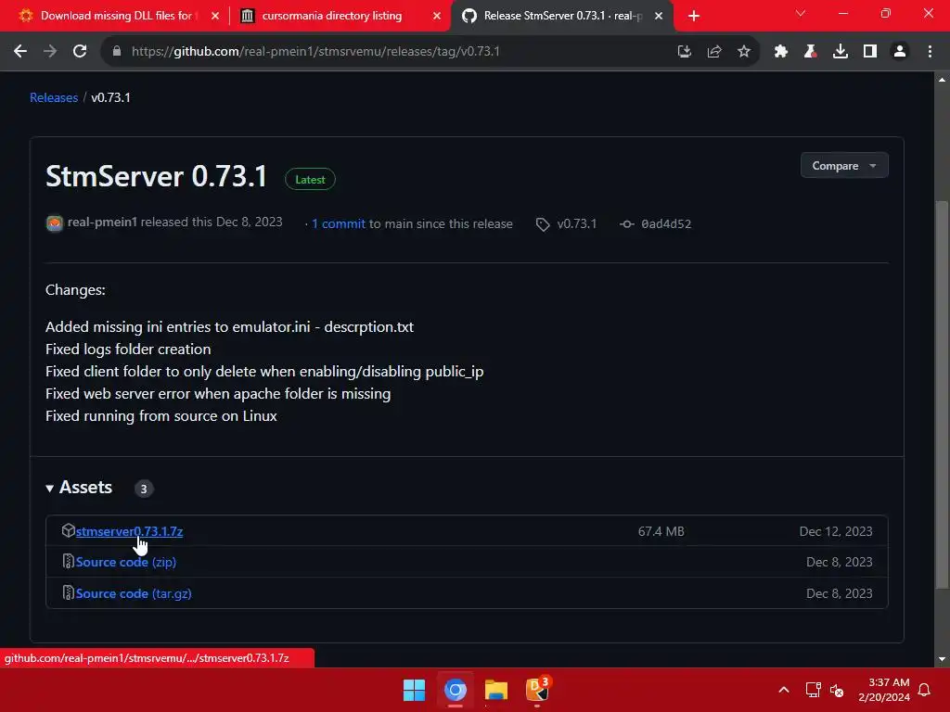Open the v0.73.1 tag link
Viewport: 950px width, 712px height.
click(576, 223)
